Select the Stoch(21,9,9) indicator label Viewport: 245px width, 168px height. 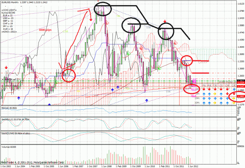(x=16, y=134)
